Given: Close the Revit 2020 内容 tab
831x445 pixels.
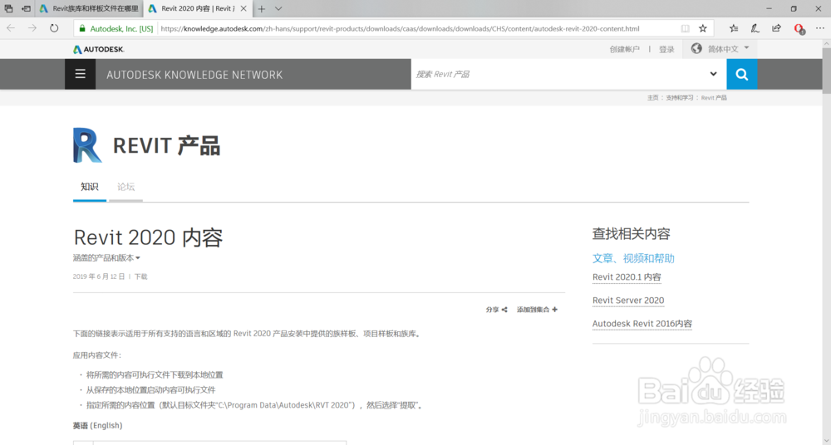Looking at the screenshot, I should click(x=243, y=8).
